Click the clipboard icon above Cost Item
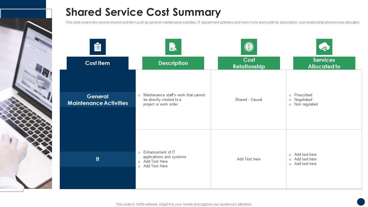This screenshot has width=368, height=207. coord(98,47)
